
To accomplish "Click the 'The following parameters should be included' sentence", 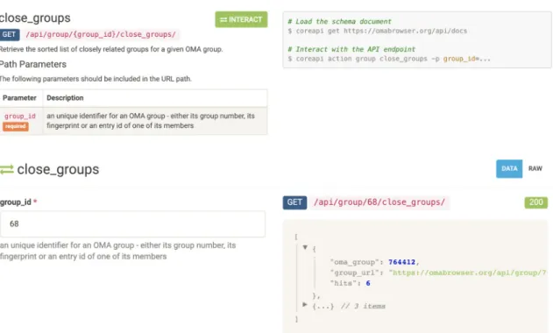I will 96,79.
